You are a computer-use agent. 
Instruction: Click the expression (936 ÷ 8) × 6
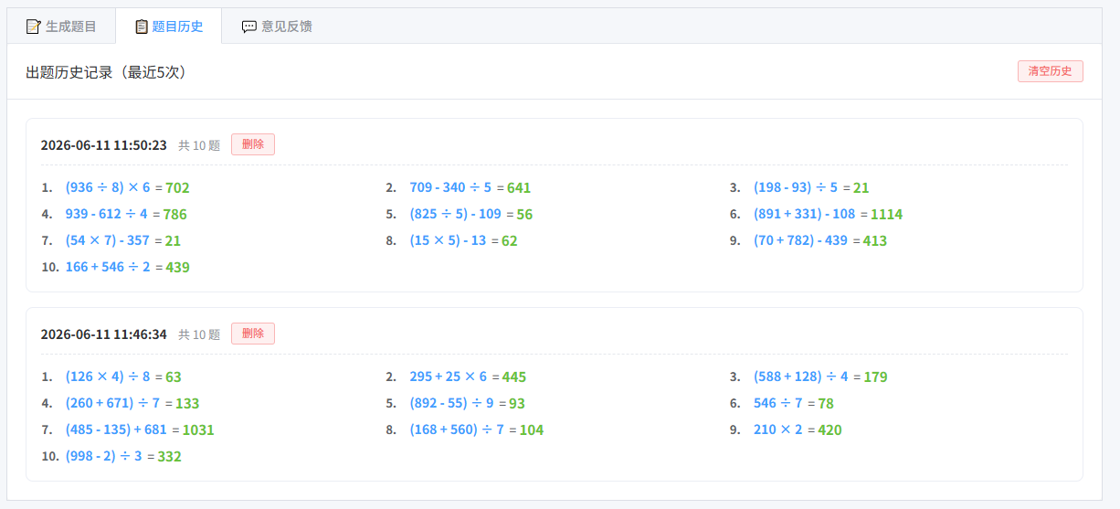[108, 187]
